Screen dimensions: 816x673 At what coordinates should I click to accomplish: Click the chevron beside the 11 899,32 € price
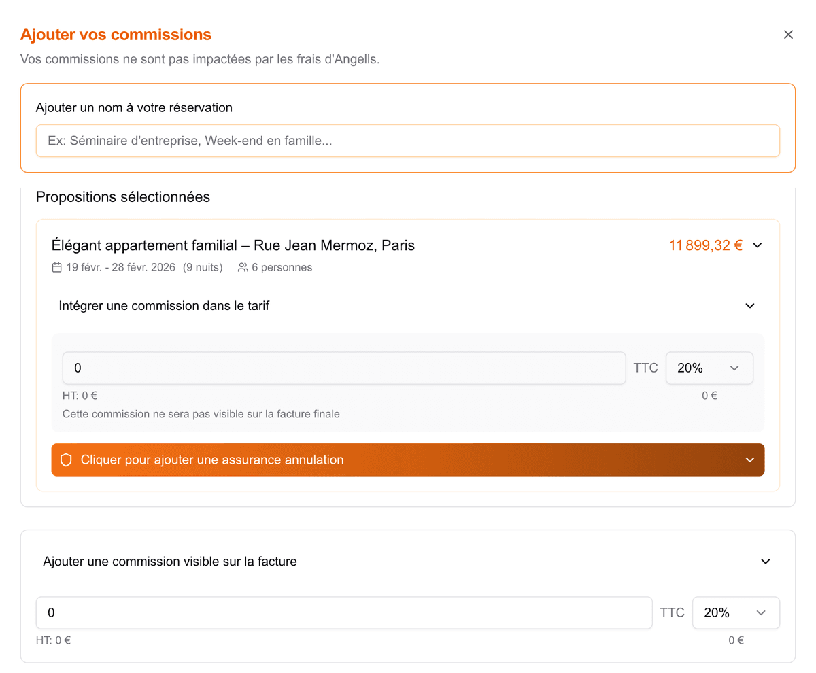(758, 245)
